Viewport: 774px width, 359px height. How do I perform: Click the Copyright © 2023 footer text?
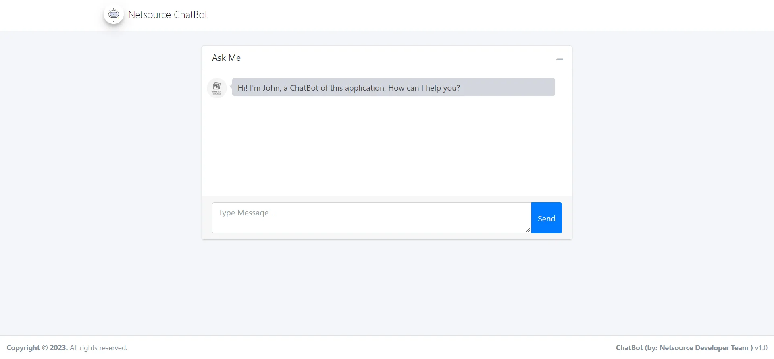37,348
